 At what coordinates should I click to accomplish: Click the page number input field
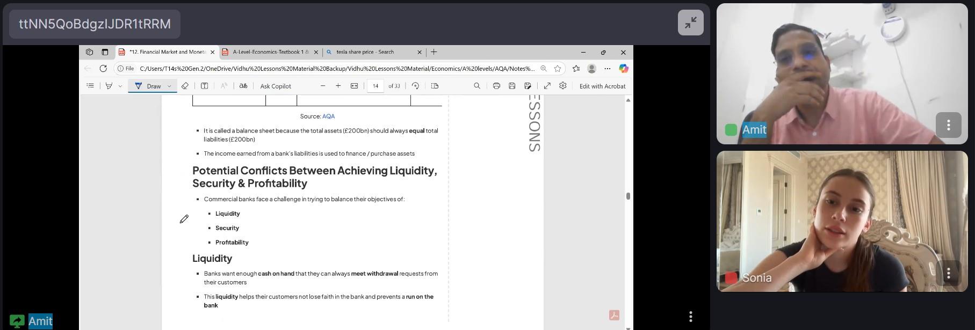(x=375, y=86)
